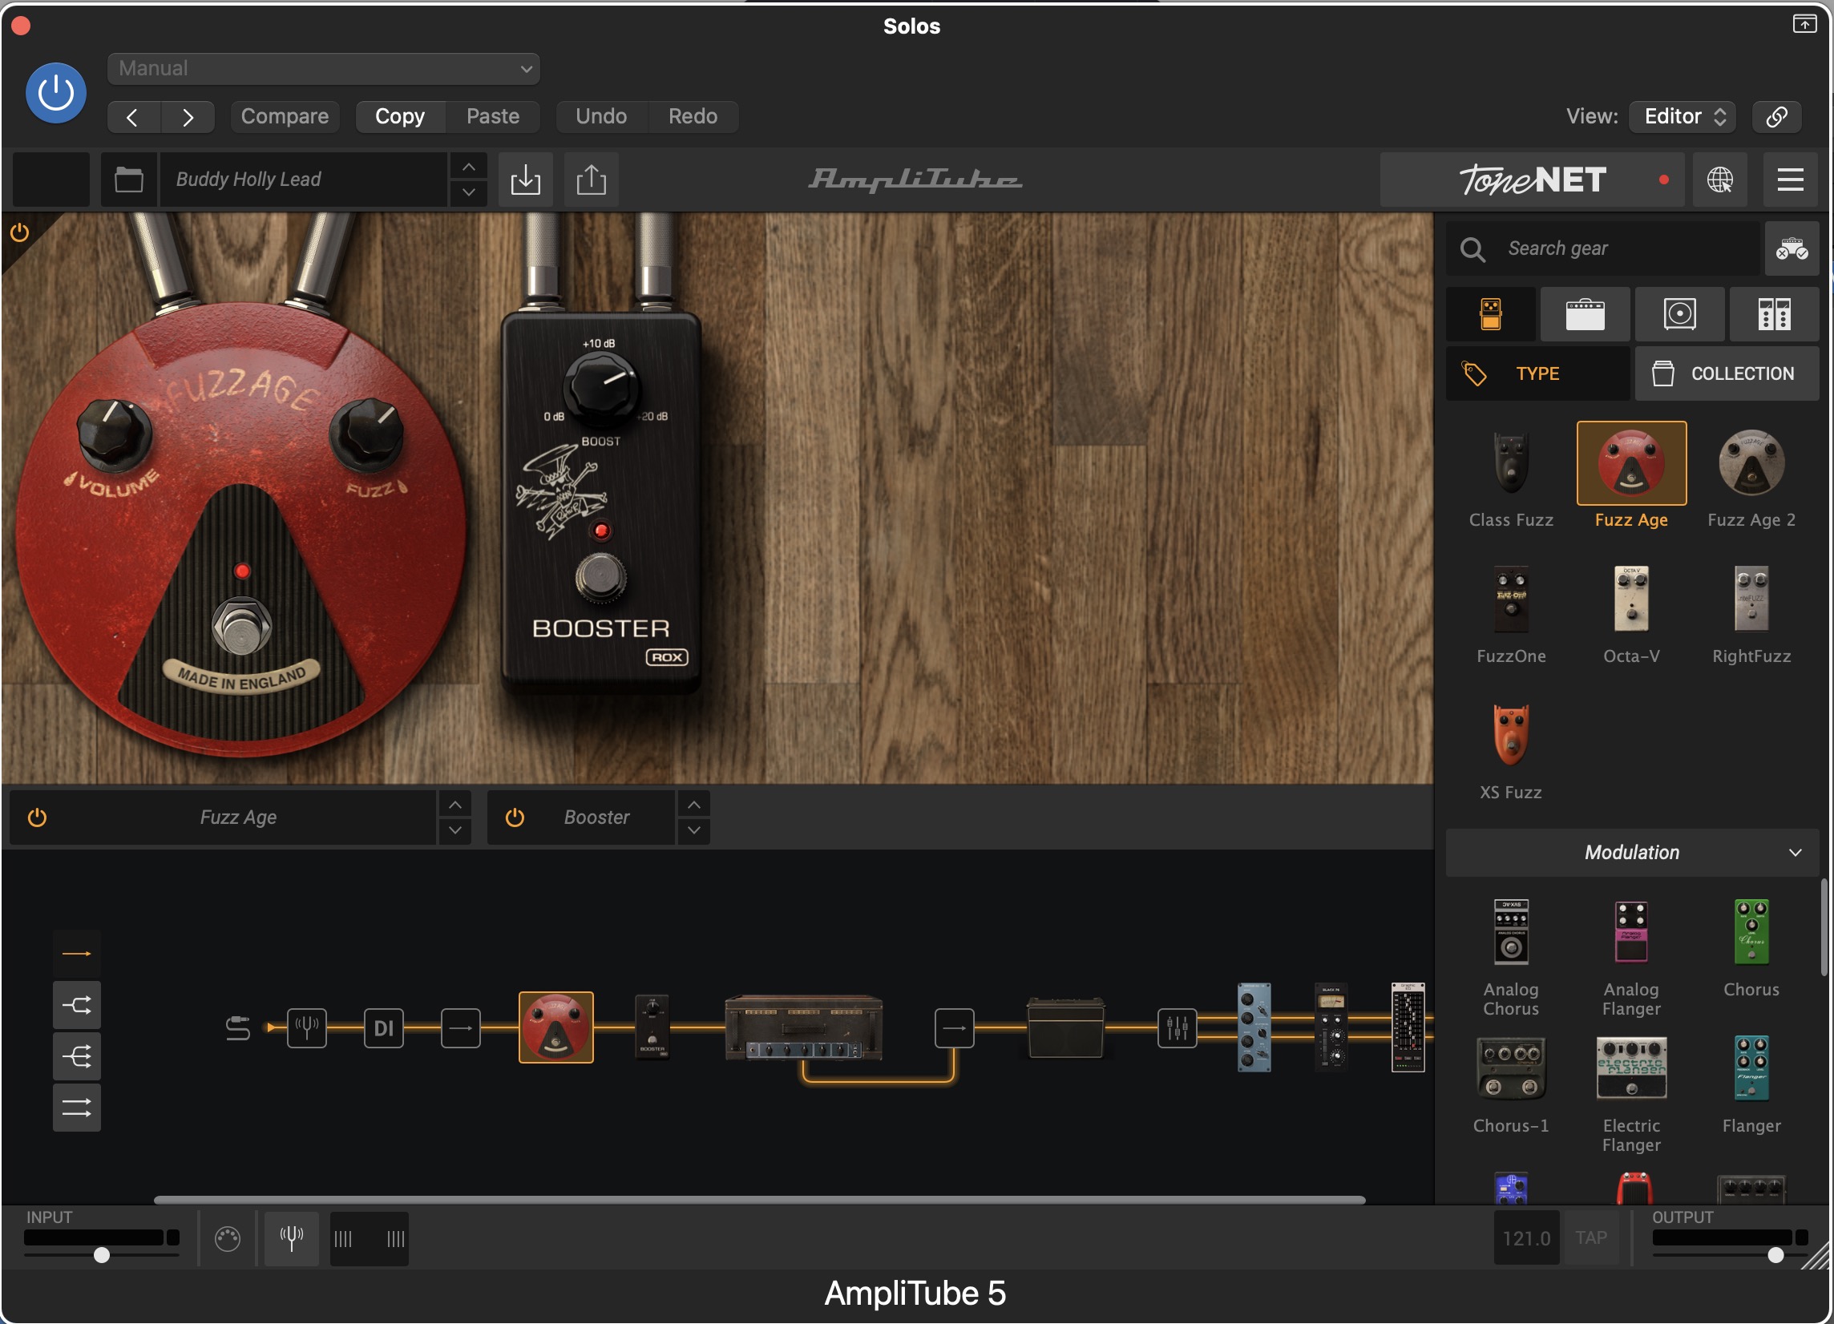Click the globe web browser icon

coord(1720,180)
